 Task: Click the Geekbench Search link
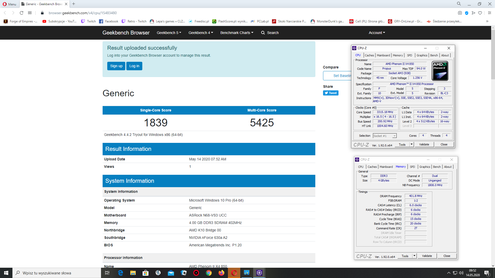point(270,33)
